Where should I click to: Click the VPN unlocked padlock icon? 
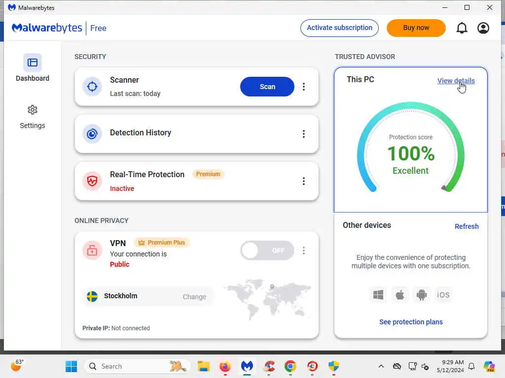tap(92, 250)
